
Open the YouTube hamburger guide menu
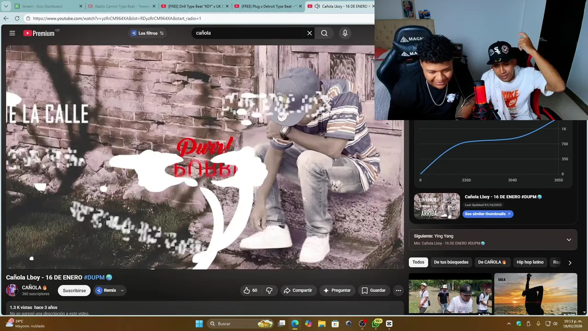point(12,33)
